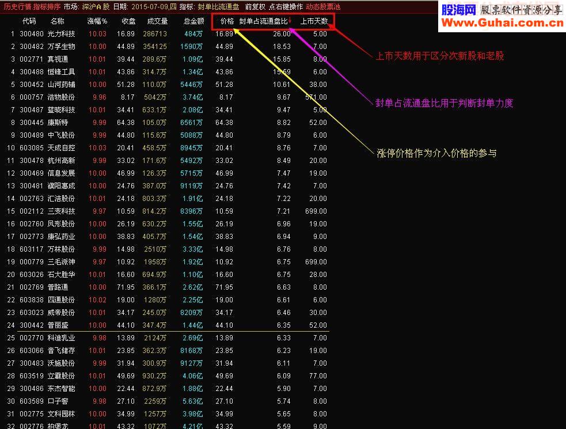This screenshot has height=429, width=566.
Task: Click the 收盘 column header
Action: coord(128,21)
